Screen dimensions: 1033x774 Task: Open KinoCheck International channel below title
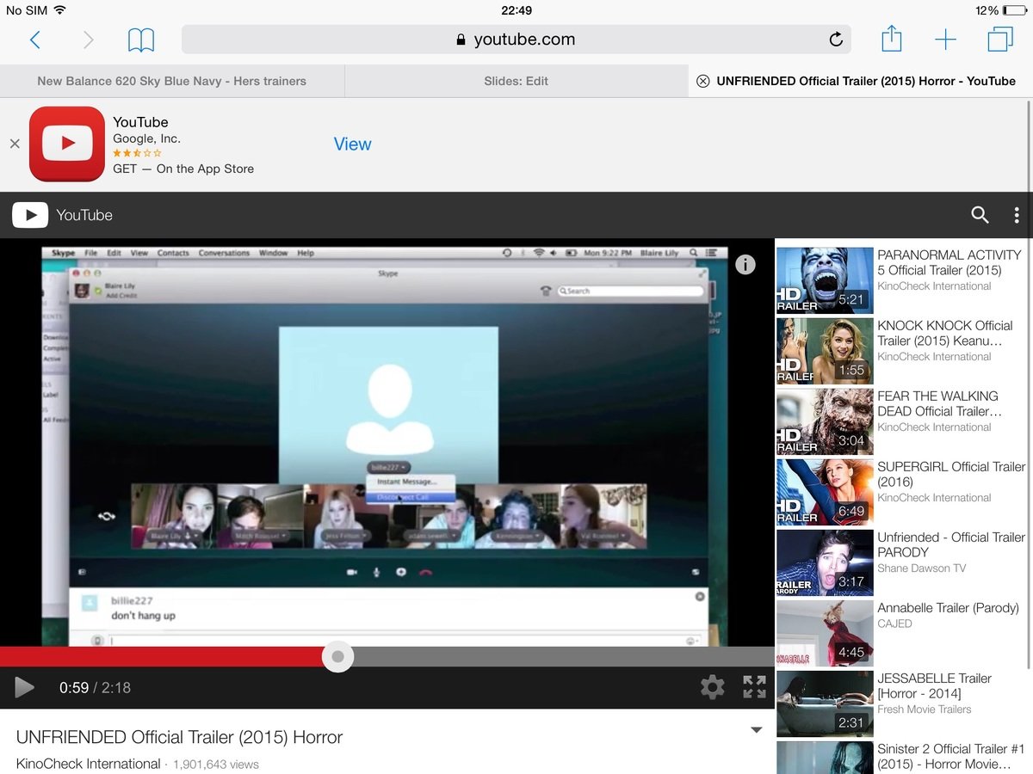88,764
